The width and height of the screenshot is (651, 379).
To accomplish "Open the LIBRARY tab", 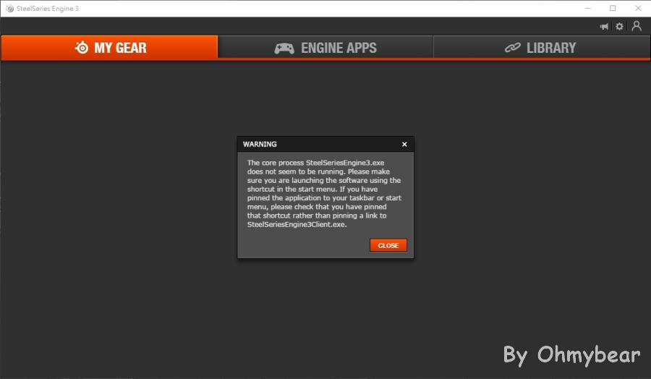I will 541,48.
